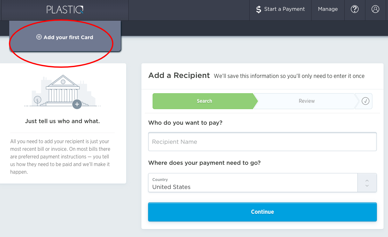Click the Plastiq logo
388x237 pixels.
(x=65, y=10)
